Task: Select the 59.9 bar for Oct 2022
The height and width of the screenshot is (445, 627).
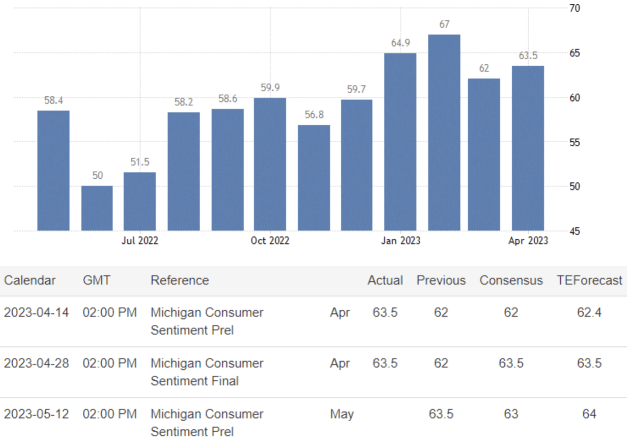Action: pos(270,164)
